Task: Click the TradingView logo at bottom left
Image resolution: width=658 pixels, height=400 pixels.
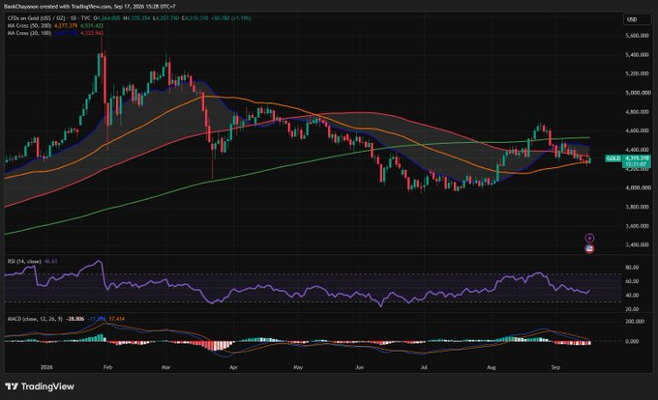Action: tap(40, 386)
